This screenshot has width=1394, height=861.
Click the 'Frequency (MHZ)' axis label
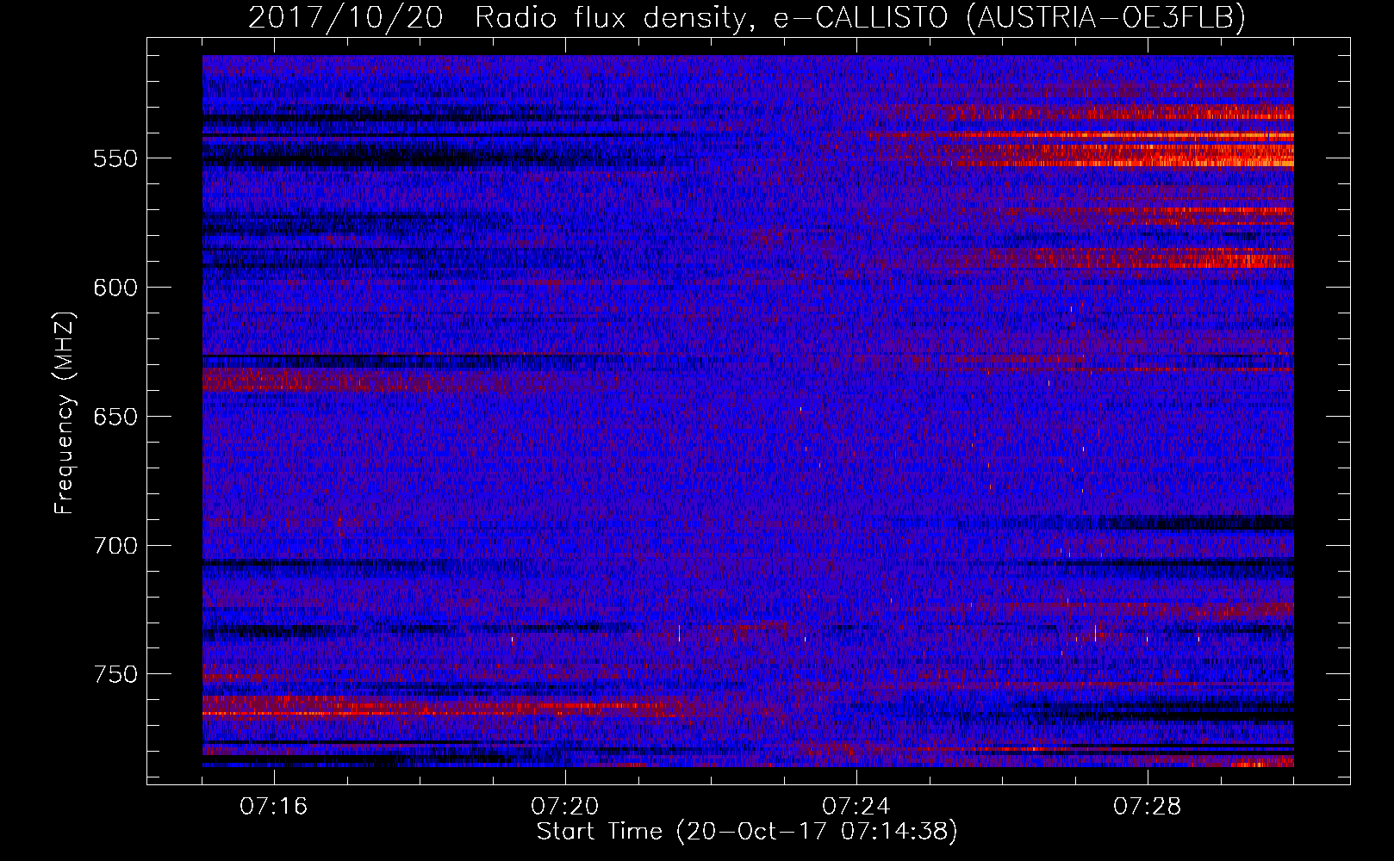(x=65, y=413)
